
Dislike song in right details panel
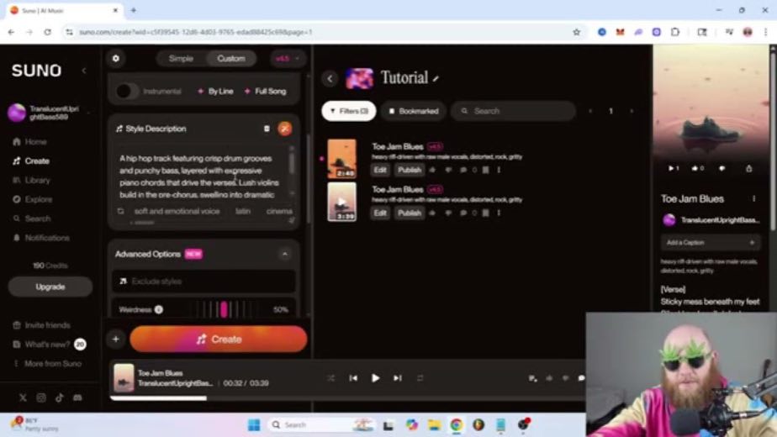pos(722,168)
